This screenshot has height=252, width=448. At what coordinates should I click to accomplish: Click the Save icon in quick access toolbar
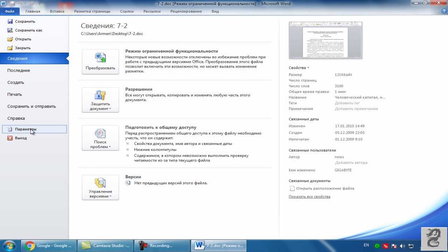tap(13, 3)
